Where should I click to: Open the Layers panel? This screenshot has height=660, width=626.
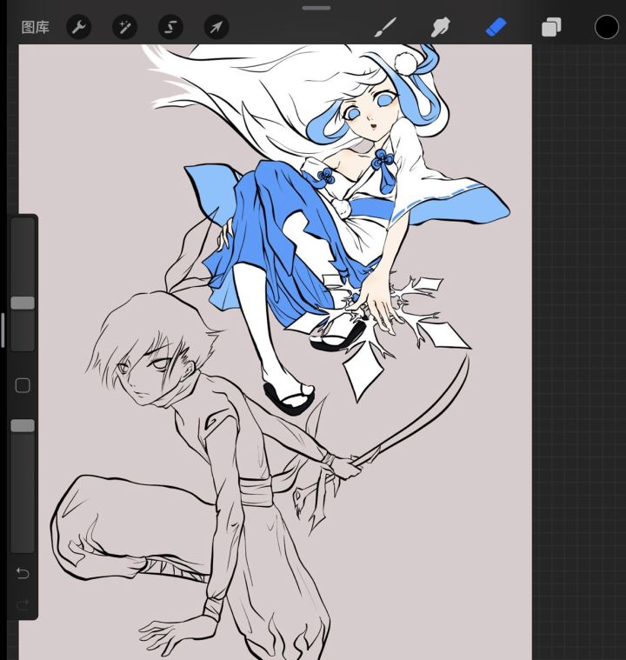click(551, 27)
